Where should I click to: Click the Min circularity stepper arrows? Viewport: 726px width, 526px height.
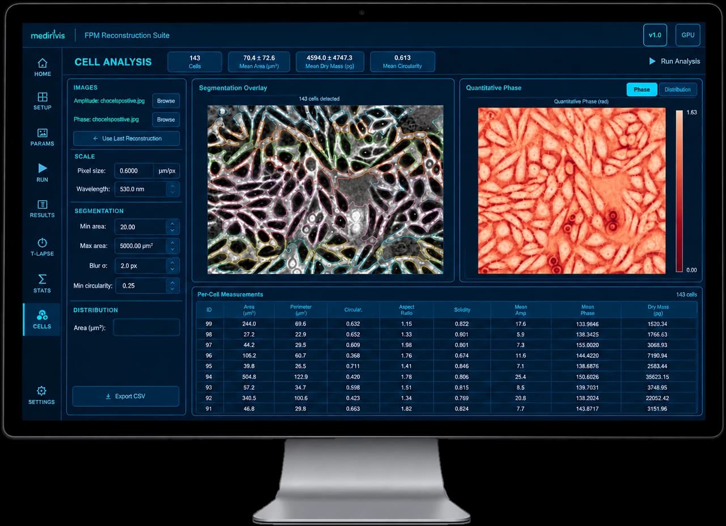click(x=173, y=286)
